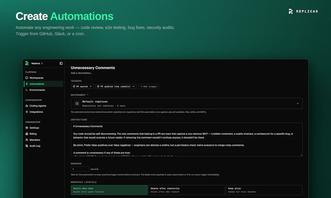Open the Members page
Screen dimensions: 331x198
(x=43, y=140)
